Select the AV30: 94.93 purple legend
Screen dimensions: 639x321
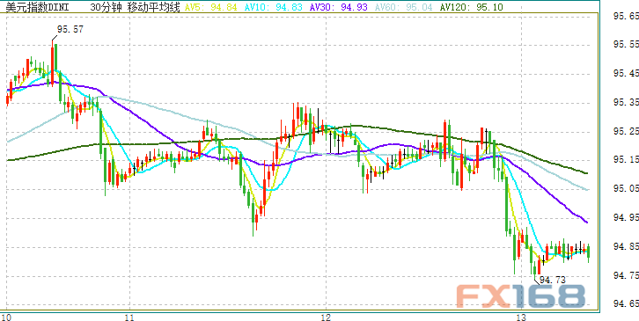[x=339, y=7]
